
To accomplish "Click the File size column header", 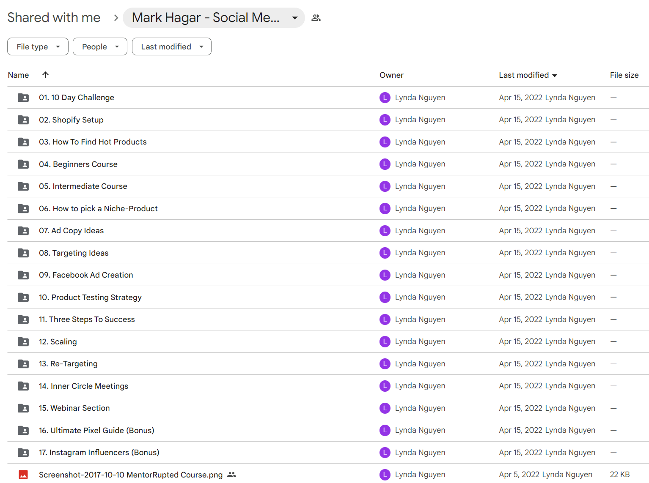I will 624,75.
